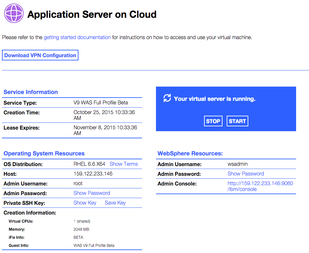Click the Admin Console label
Image resolution: width=309 pixels, height=253 pixels.
tap(177, 184)
